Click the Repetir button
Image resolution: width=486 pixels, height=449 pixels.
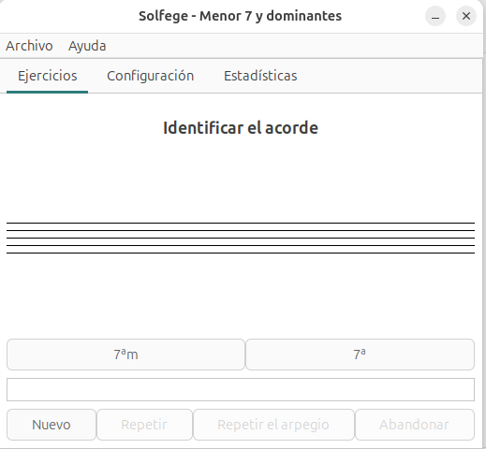tap(144, 425)
